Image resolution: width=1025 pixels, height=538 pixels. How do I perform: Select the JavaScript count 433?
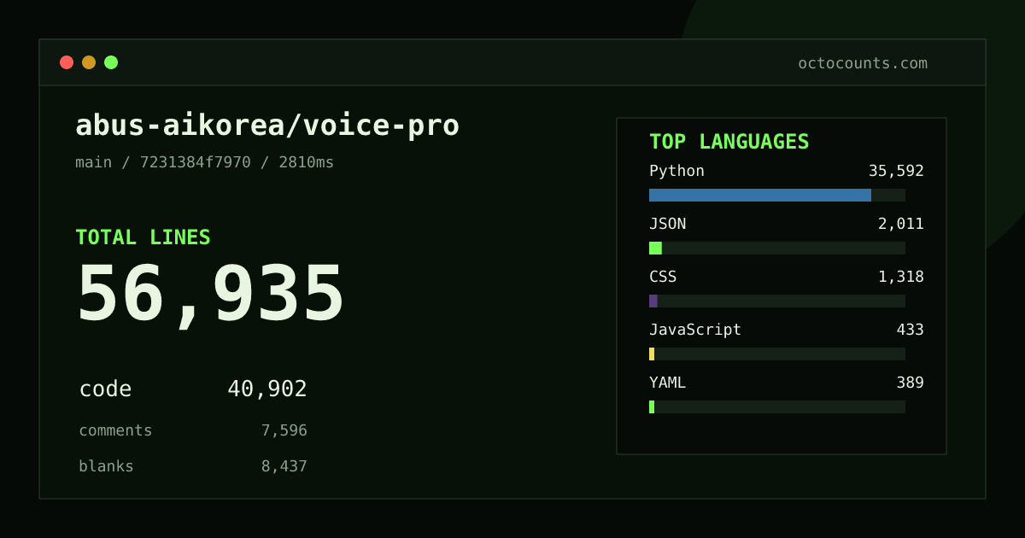[x=910, y=330]
